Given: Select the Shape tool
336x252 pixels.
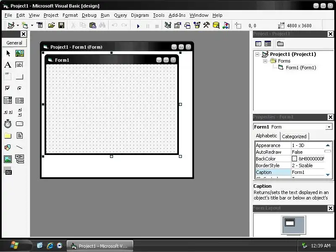Looking at the screenshot, I should (x=8, y=147).
